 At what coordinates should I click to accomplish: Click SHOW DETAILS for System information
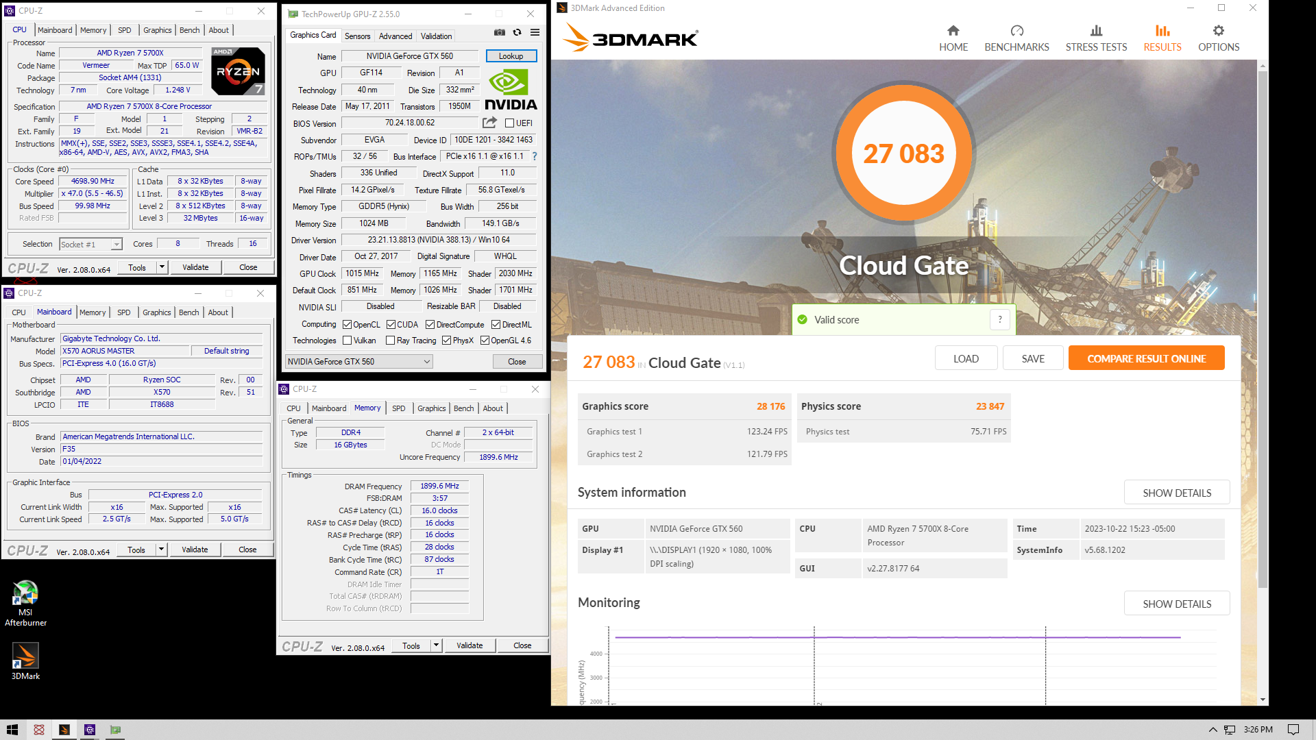(x=1177, y=493)
